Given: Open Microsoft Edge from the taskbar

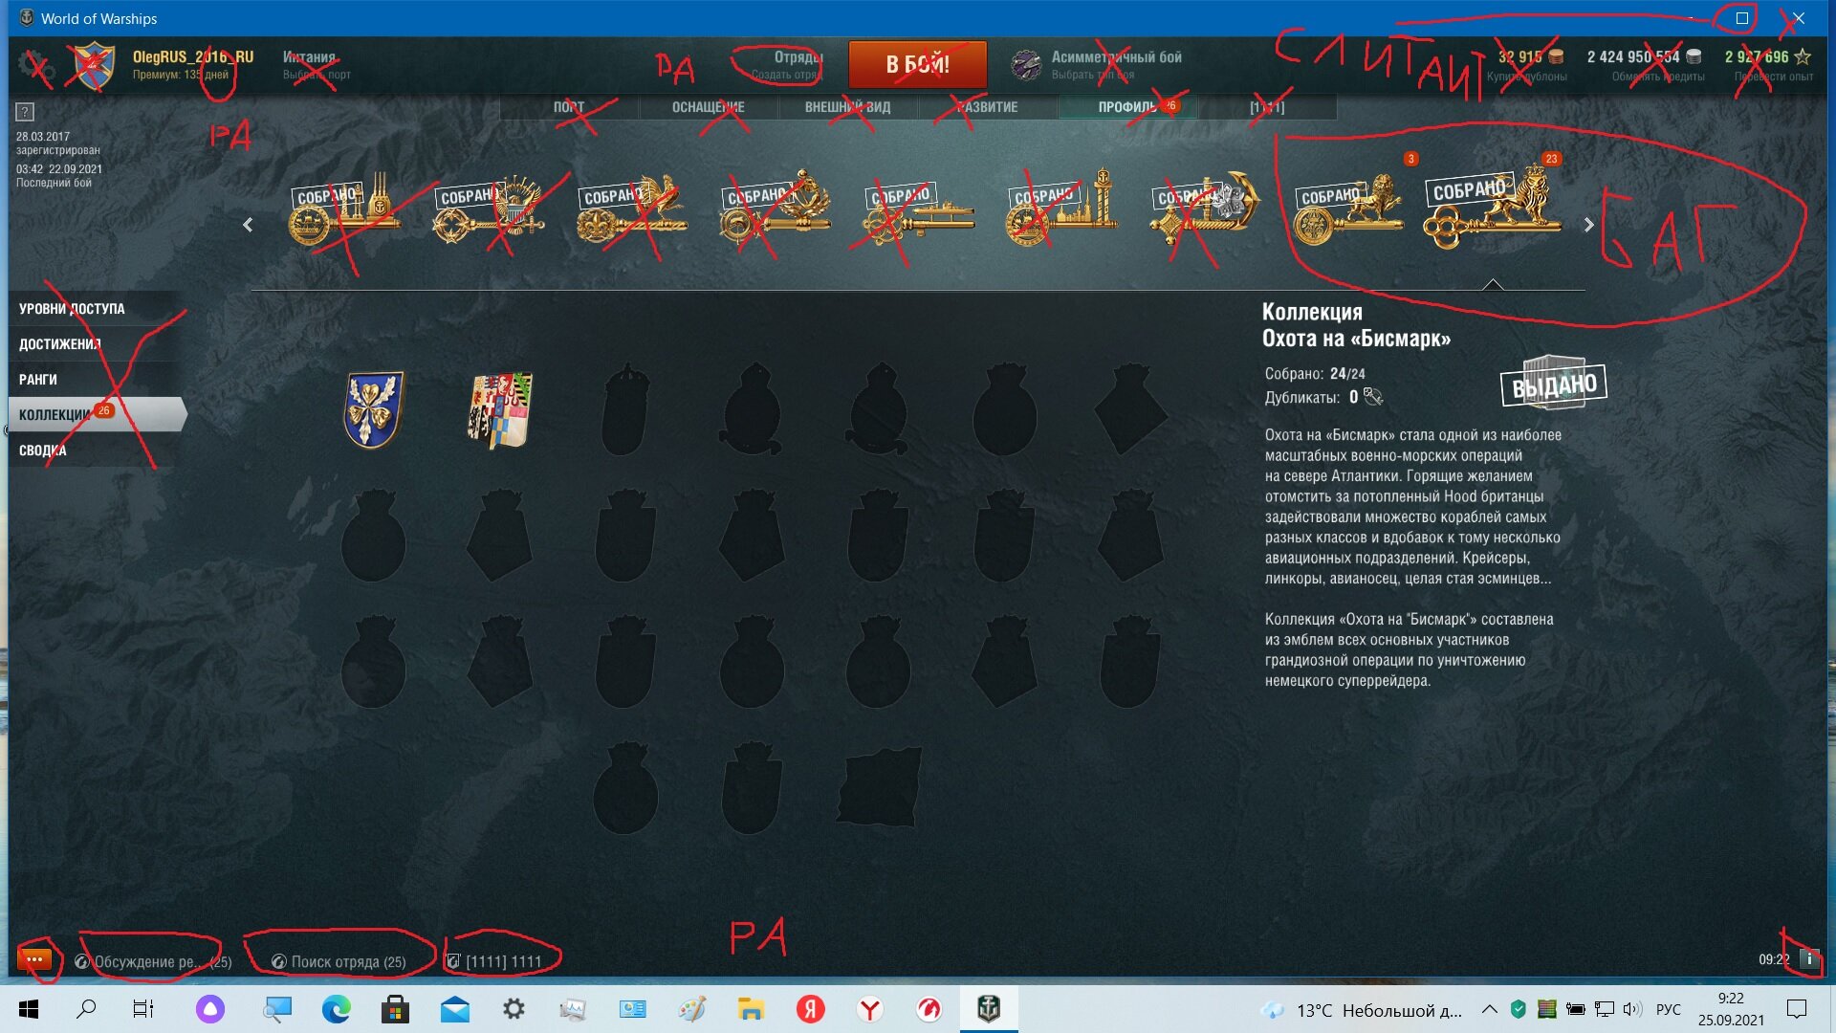Looking at the screenshot, I should pos(336,1009).
